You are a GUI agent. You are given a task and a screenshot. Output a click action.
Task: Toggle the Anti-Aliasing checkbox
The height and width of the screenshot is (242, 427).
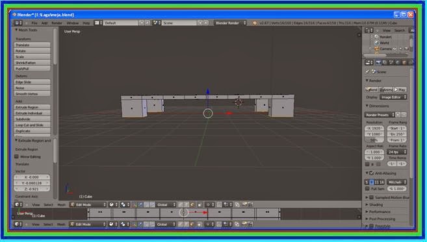tap(372, 173)
